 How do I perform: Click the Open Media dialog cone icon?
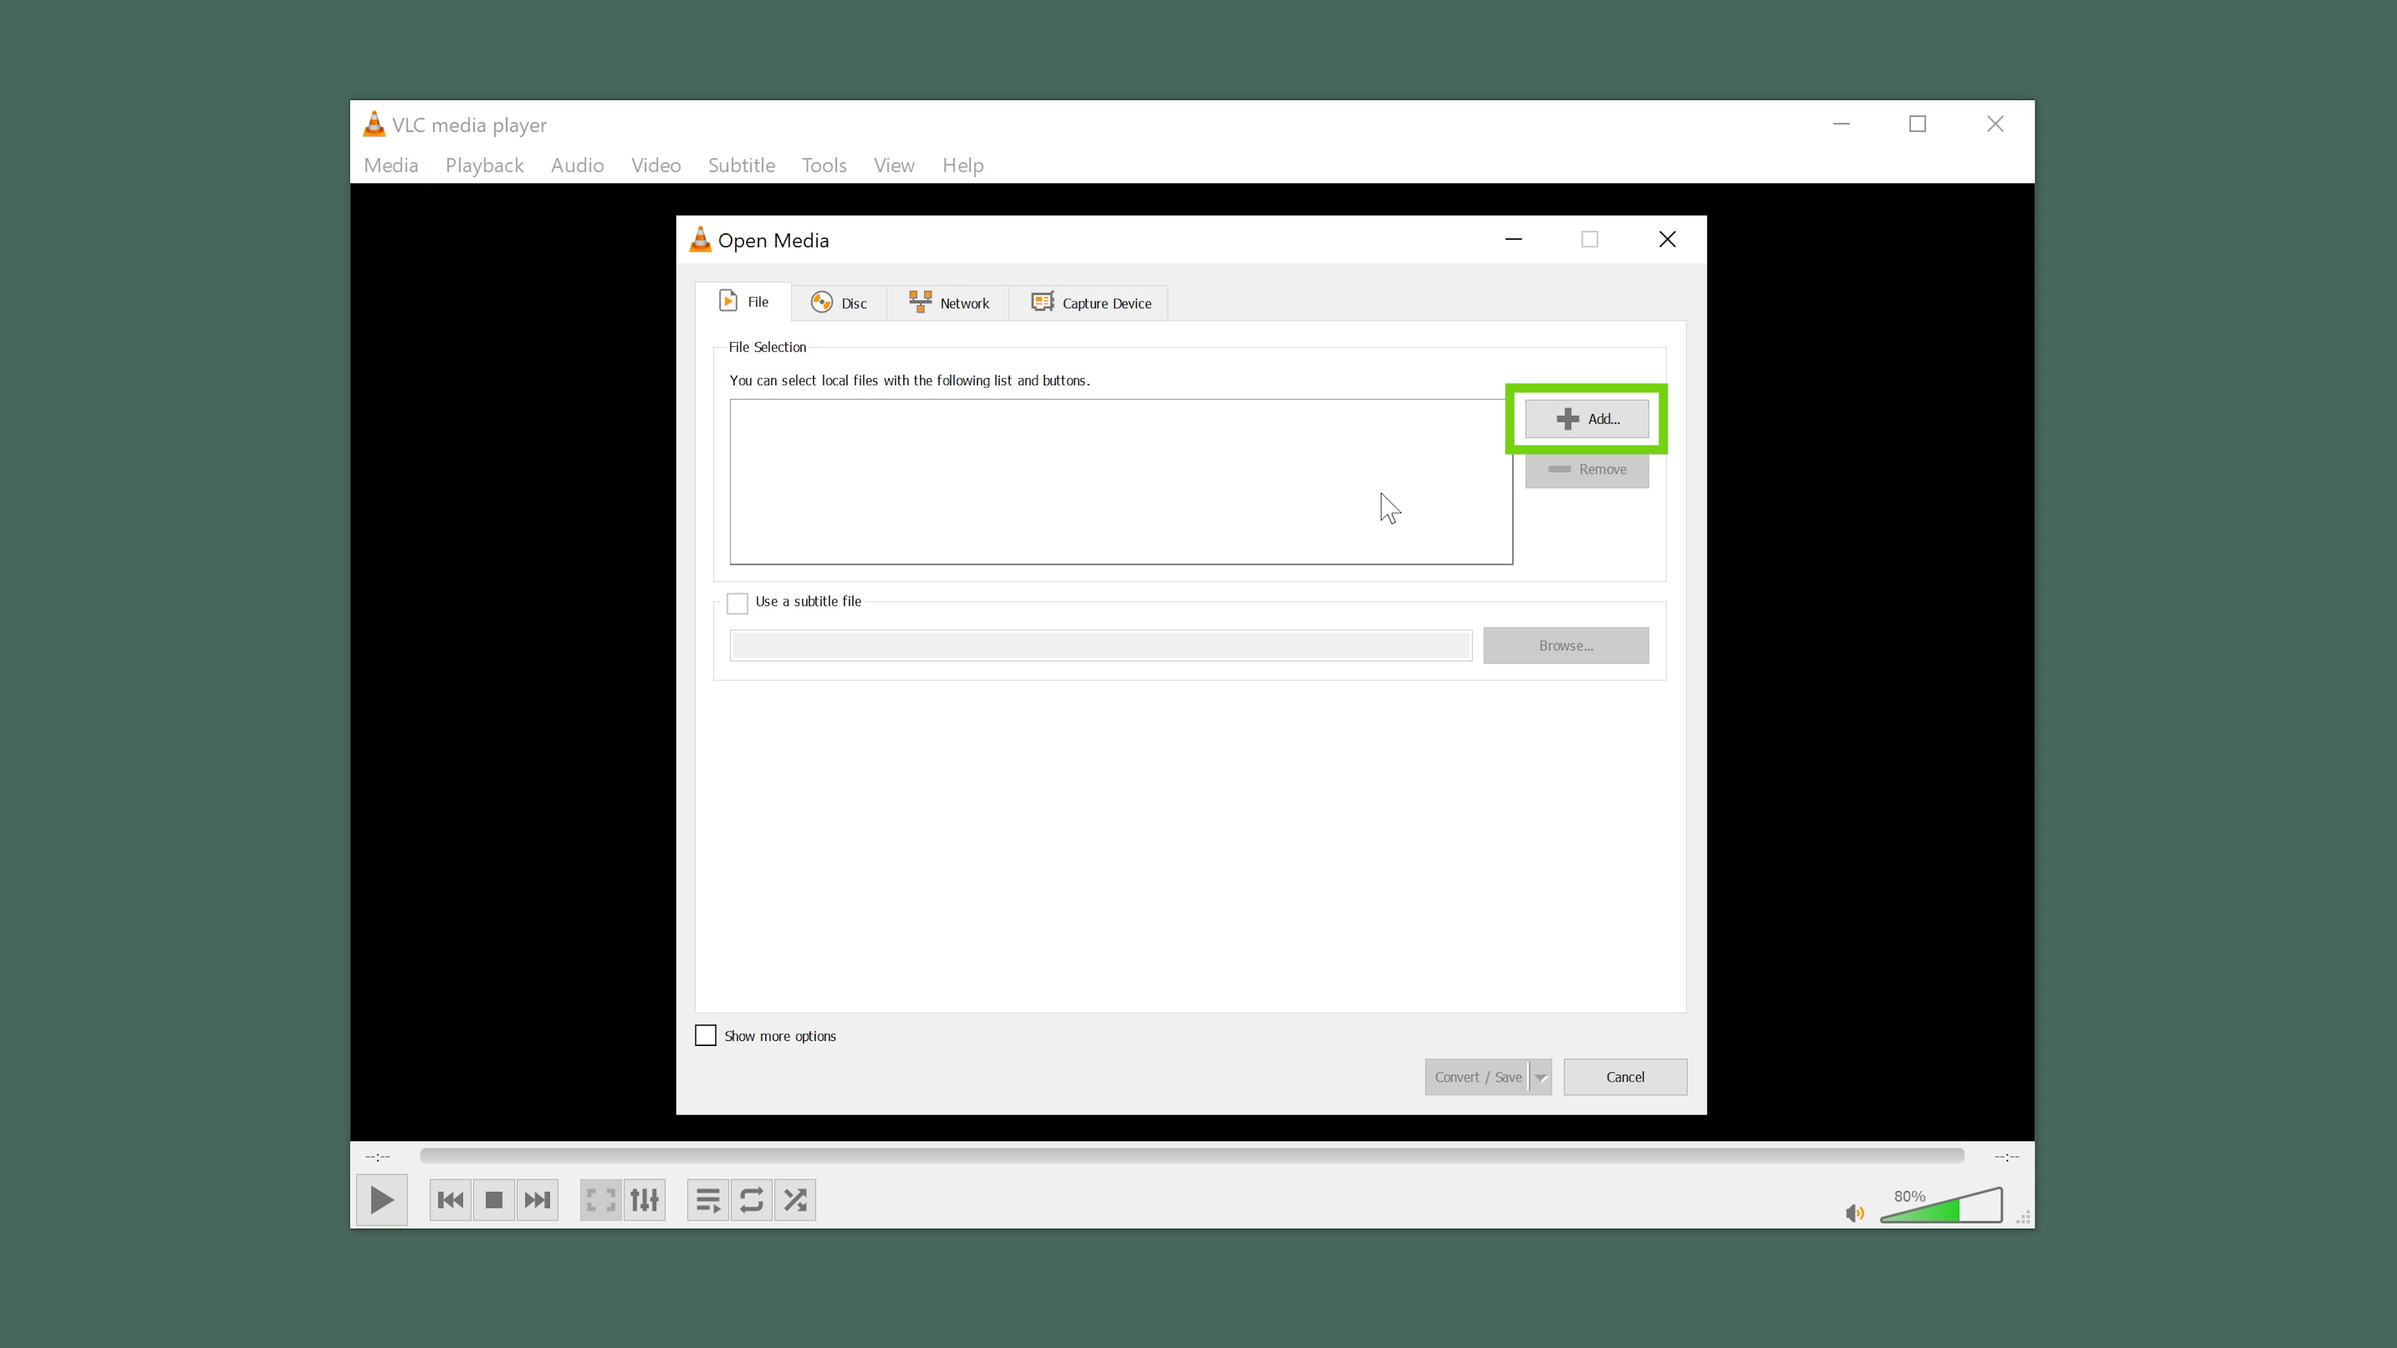700,240
